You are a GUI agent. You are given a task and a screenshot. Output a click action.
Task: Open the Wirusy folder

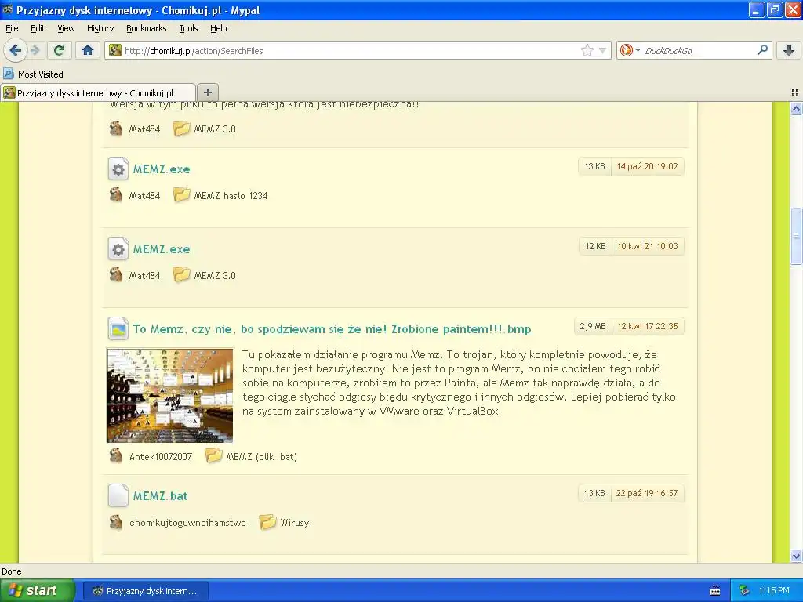pyautogui.click(x=295, y=523)
